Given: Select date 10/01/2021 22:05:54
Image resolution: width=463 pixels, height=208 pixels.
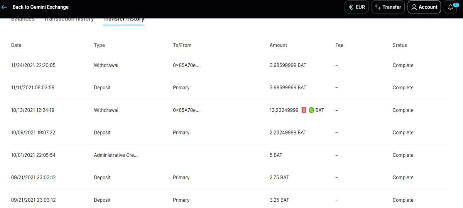Looking at the screenshot, I should click(33, 155).
